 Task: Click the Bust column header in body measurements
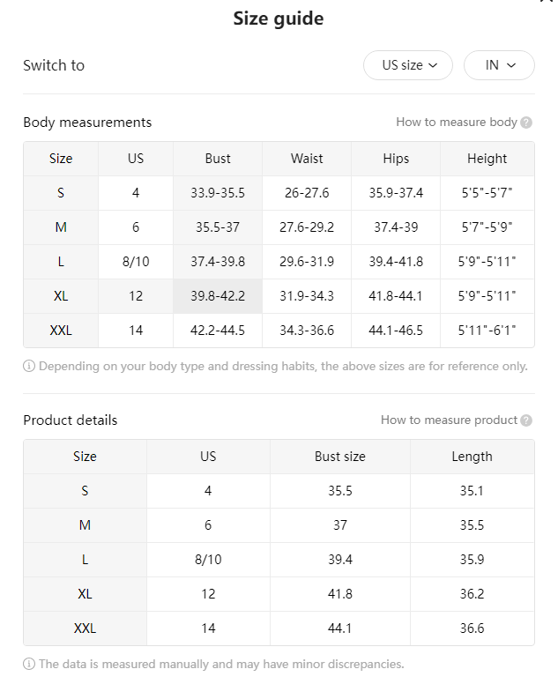point(218,159)
